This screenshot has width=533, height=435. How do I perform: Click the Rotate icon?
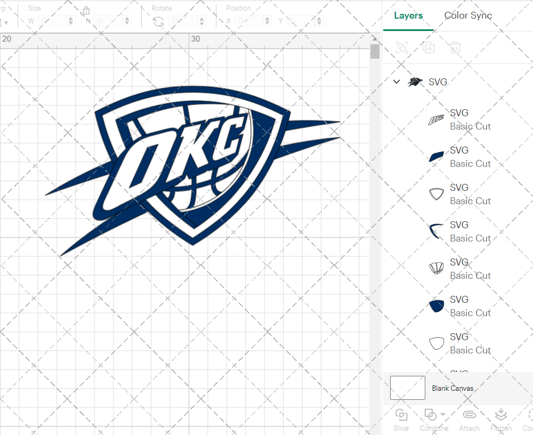coord(158,22)
